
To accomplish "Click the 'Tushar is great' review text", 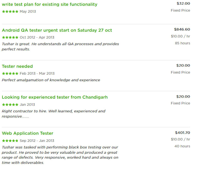I will (x=60, y=47).
